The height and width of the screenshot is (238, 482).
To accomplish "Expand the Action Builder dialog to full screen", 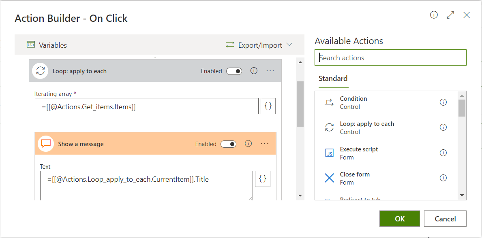I will (x=450, y=15).
